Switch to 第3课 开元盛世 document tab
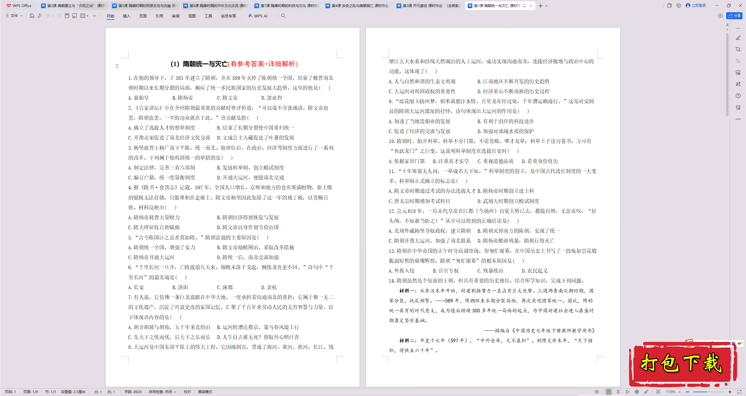 429,6
